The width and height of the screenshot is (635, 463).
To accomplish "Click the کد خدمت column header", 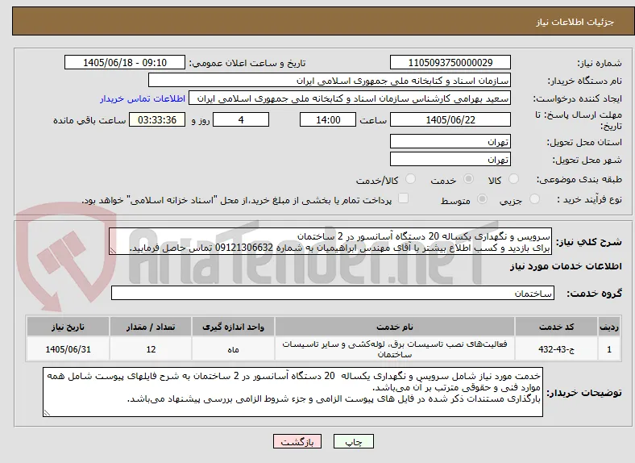I will [x=557, y=327].
